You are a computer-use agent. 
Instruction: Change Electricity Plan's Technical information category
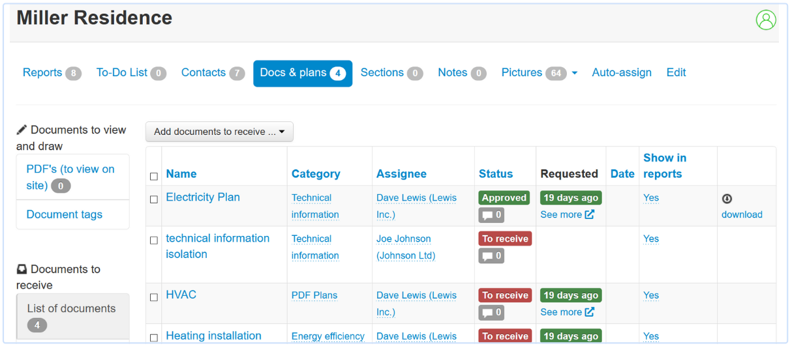(x=315, y=206)
